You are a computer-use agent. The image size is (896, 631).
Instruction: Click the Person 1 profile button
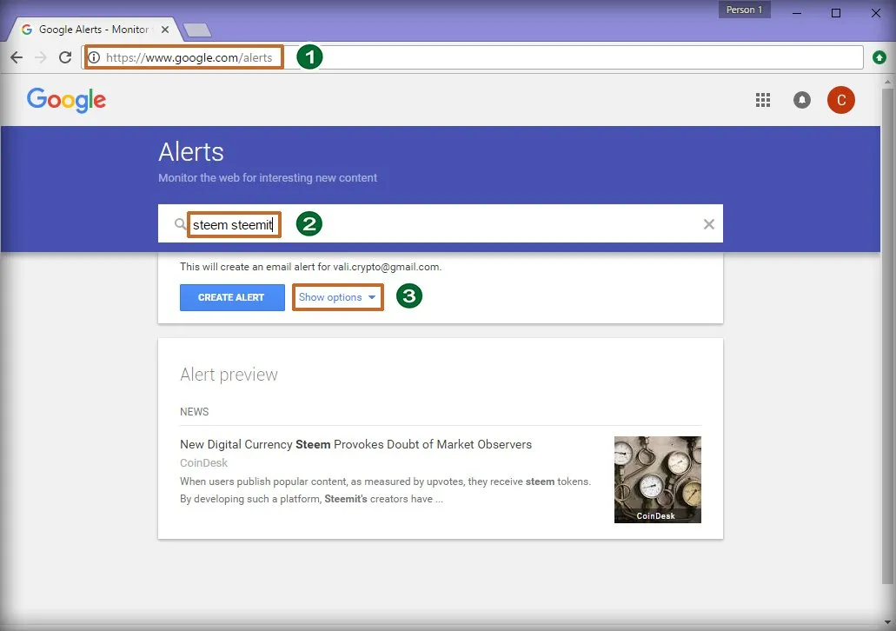click(744, 10)
